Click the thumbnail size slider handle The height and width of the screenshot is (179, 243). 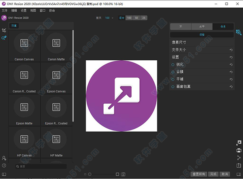point(90,175)
